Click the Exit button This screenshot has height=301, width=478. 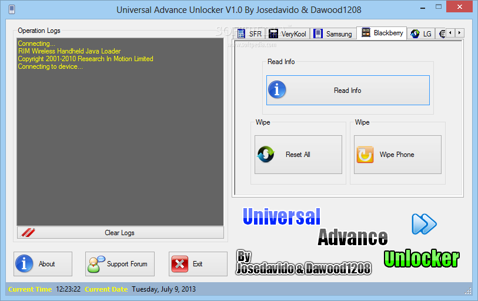coord(198,264)
